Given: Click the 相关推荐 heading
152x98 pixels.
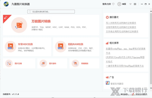Looking at the screenshot, I should [x=114, y=43].
